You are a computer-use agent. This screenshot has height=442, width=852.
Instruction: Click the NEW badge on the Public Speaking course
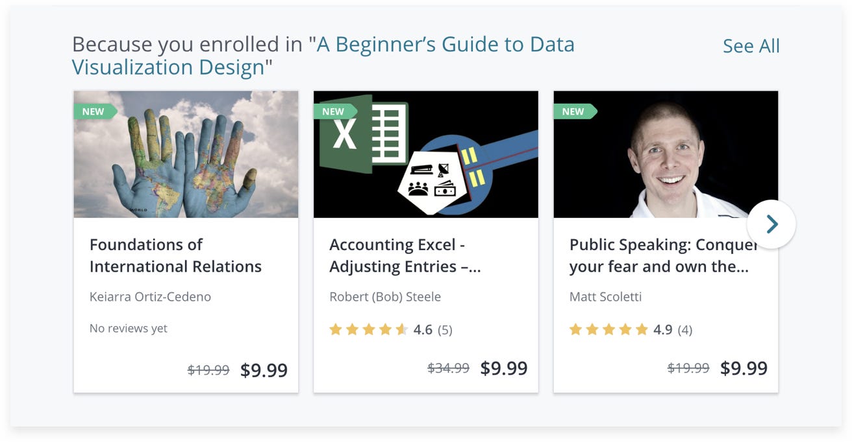coord(573,111)
